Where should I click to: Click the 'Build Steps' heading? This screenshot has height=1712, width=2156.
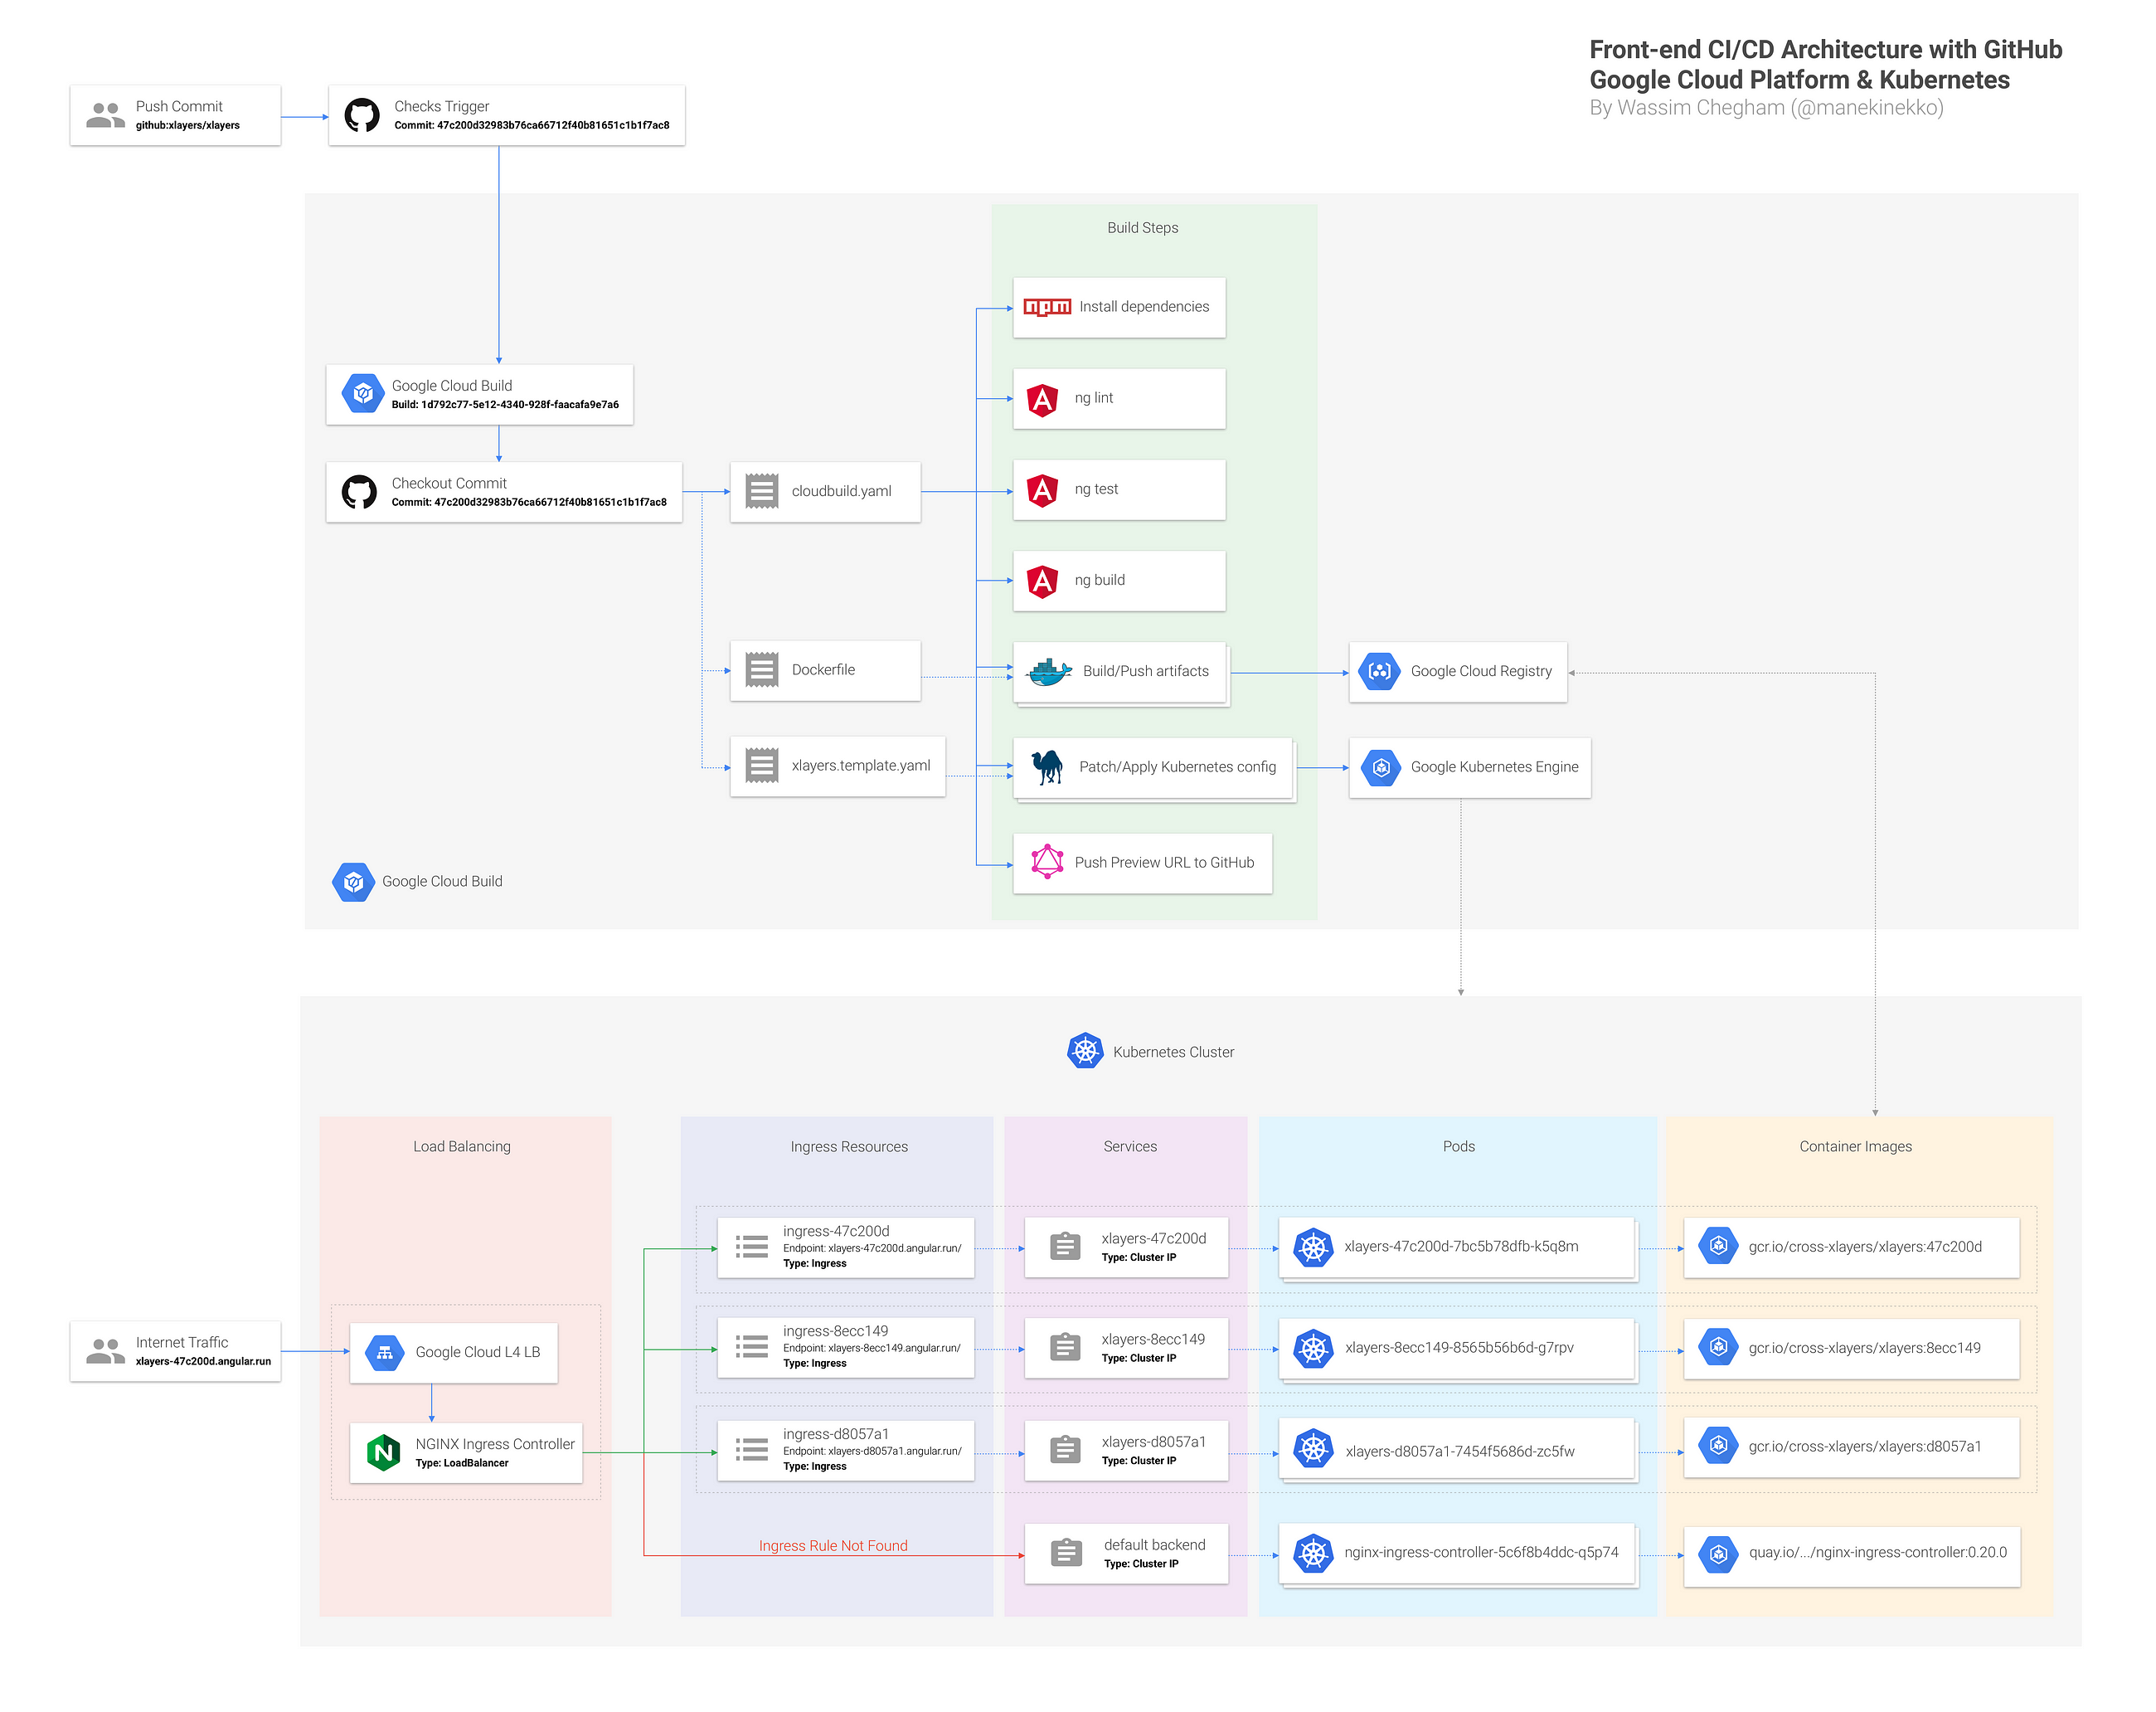1142,228
